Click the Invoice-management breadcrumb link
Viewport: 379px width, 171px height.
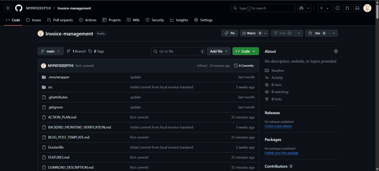74,8
